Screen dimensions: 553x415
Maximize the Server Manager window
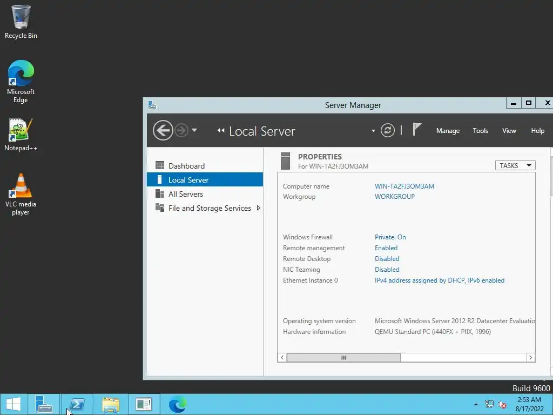coord(528,103)
